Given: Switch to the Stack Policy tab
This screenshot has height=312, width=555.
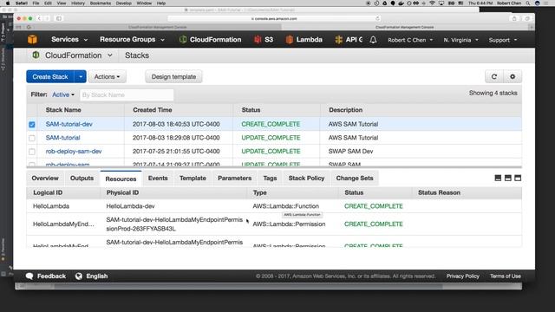Looking at the screenshot, I should pyautogui.click(x=306, y=179).
